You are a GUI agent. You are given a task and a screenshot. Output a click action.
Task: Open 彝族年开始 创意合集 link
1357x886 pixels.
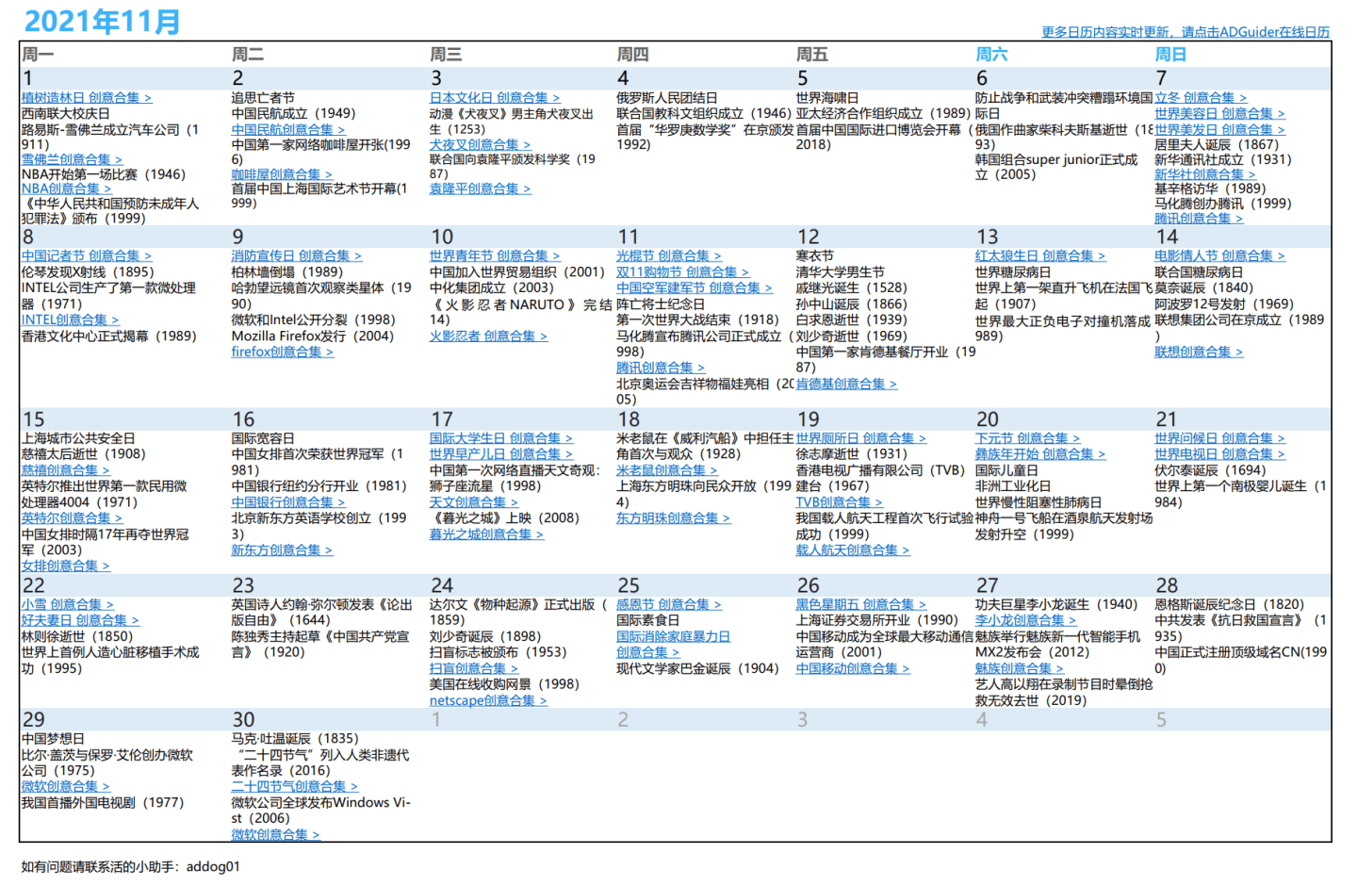(x=1040, y=454)
